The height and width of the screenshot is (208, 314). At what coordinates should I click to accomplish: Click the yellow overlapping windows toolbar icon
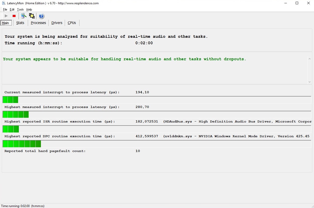coord(32,16)
